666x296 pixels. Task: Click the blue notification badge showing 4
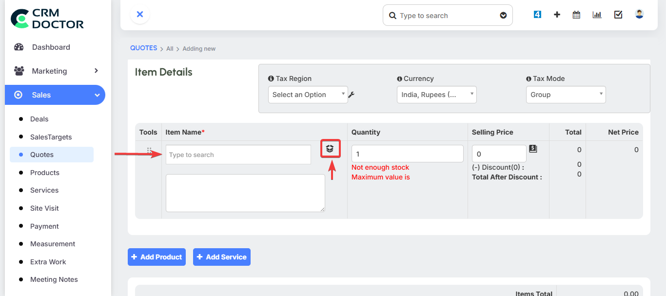[x=537, y=14]
